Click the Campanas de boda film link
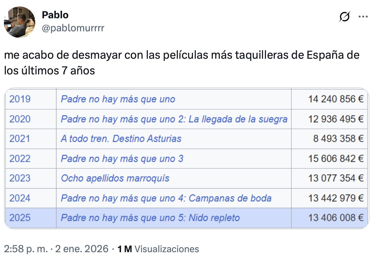 (166, 198)
